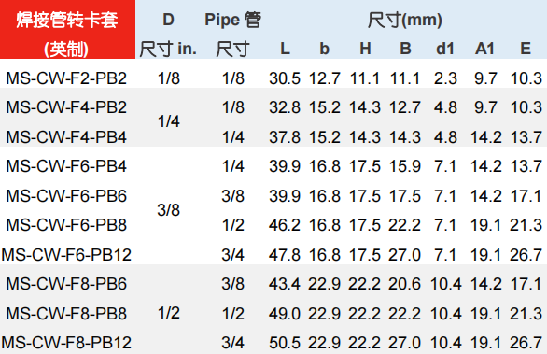Click the MS-CW-F8-PB8 row label
This screenshot has width=547, height=354.
click(66, 313)
